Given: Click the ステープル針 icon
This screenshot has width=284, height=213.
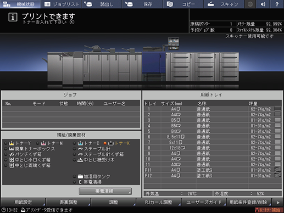Looking at the screenshot, I should coord(80,149).
